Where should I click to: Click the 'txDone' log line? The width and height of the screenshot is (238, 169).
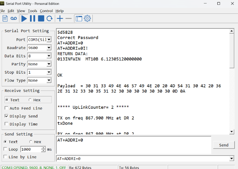pyautogui.click(x=65, y=123)
